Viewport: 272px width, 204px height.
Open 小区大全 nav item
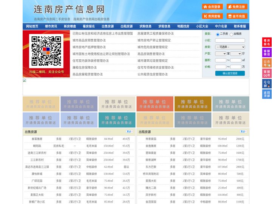tap(202, 26)
